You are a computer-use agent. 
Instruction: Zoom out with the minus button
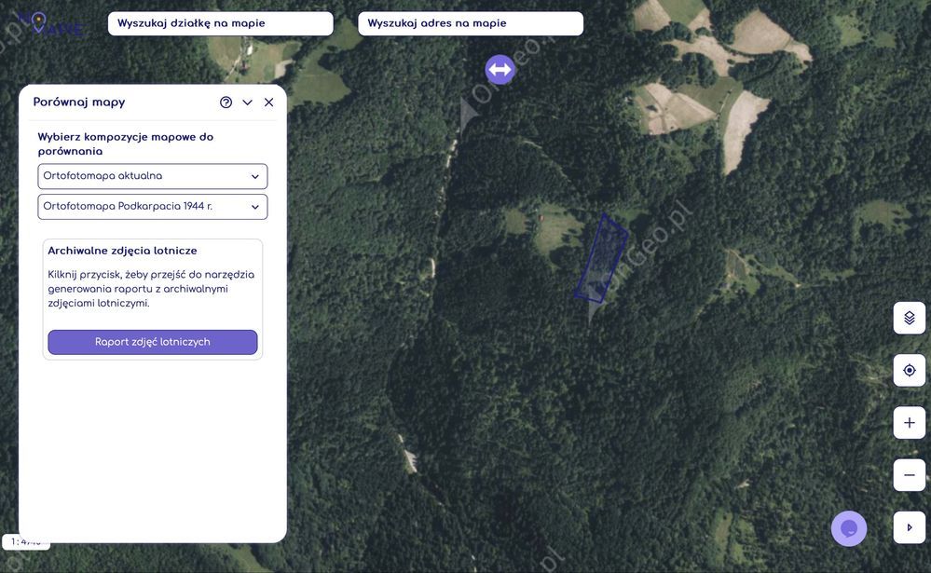coord(909,475)
